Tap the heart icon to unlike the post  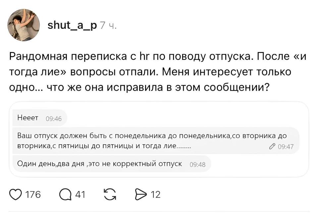15,194
